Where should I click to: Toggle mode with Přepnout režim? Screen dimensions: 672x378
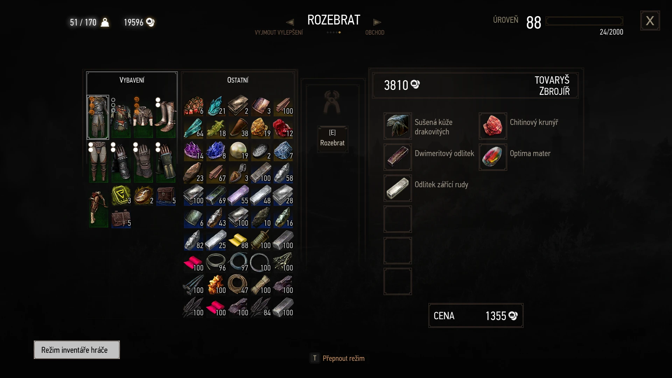click(337, 358)
